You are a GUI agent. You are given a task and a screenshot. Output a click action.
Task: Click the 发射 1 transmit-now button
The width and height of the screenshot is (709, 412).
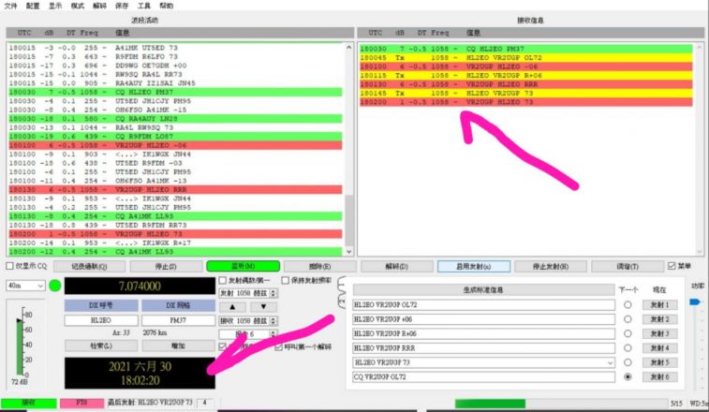[x=658, y=304]
